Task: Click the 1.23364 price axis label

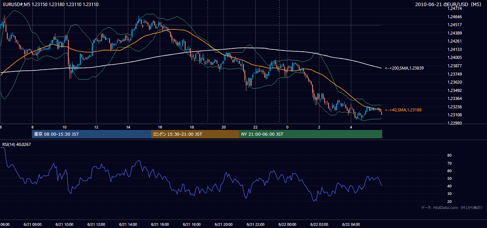Action: (x=455, y=98)
